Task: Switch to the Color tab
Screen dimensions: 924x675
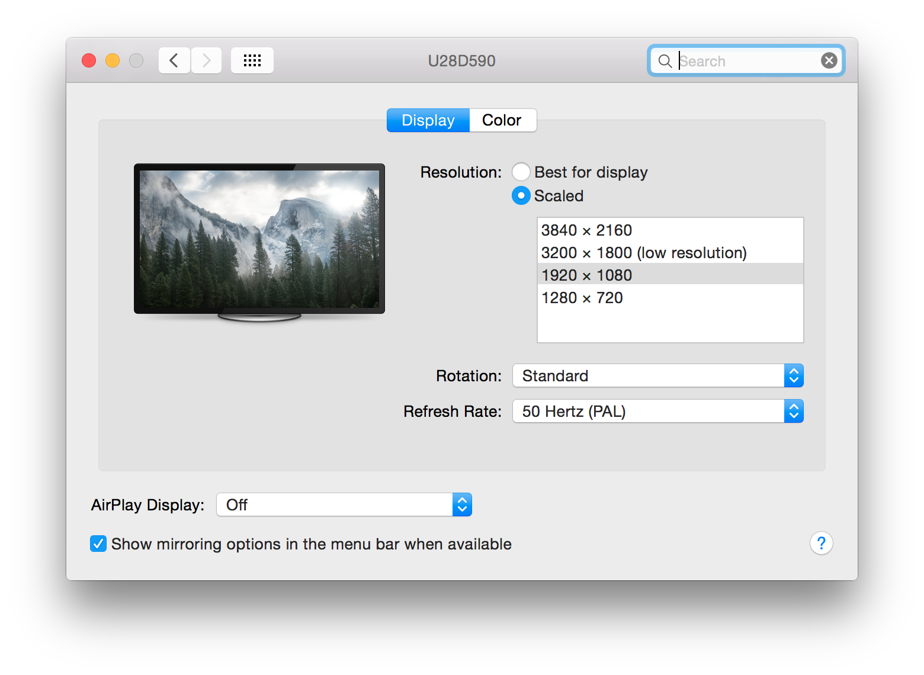Action: pos(503,120)
